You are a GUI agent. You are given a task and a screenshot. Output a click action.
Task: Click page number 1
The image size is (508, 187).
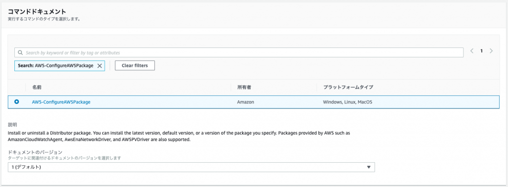pyautogui.click(x=481, y=50)
